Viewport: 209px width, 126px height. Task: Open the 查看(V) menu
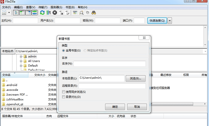31,7
